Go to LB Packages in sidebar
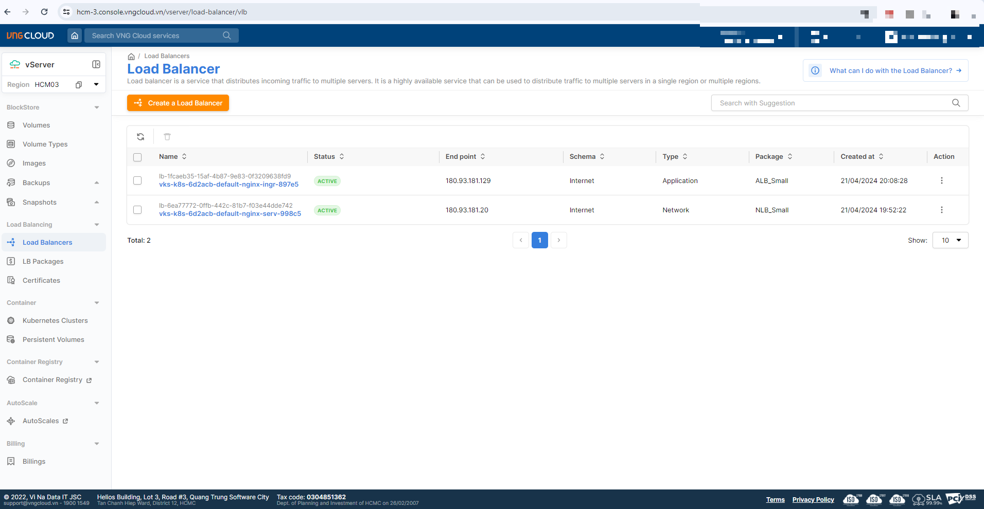Viewport: 984px width, 509px height. (43, 261)
